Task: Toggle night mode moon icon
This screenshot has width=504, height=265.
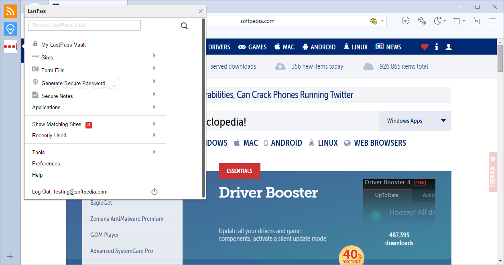Action: pos(438,21)
